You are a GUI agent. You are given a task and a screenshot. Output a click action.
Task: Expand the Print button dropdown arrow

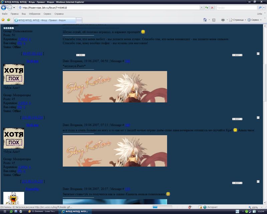[227, 20]
